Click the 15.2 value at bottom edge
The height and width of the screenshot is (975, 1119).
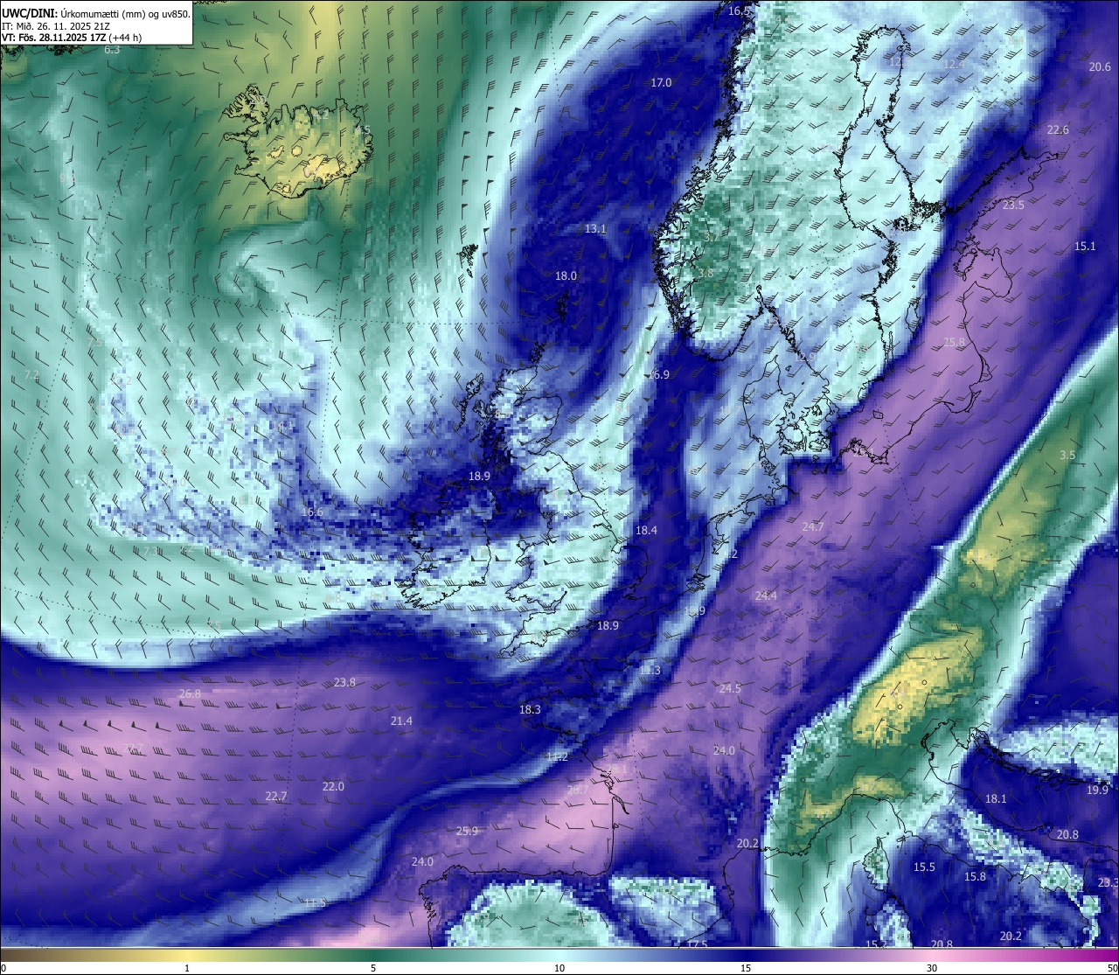click(x=876, y=944)
